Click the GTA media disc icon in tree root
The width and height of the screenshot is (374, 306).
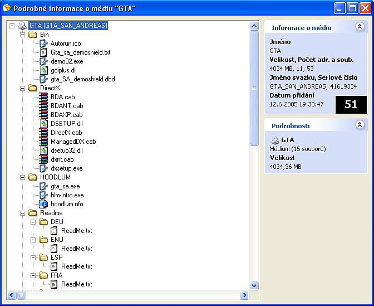pos(22,26)
